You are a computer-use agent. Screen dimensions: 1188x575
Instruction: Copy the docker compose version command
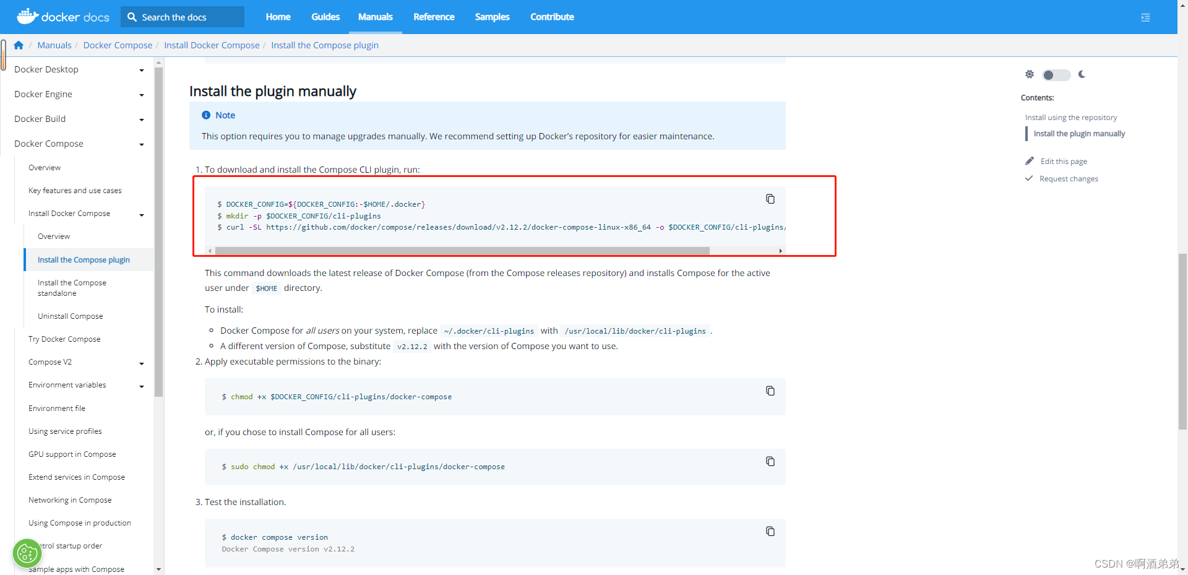[770, 531]
